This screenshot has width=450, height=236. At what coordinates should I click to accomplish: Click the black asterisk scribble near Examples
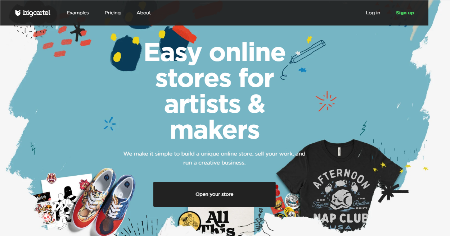(77, 32)
